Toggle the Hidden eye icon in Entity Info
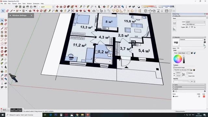This screenshot has height=117, width=208. (x=187, y=27)
